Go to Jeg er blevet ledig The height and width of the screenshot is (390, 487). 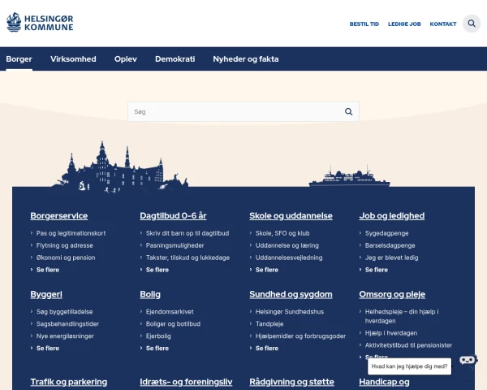[392, 258]
